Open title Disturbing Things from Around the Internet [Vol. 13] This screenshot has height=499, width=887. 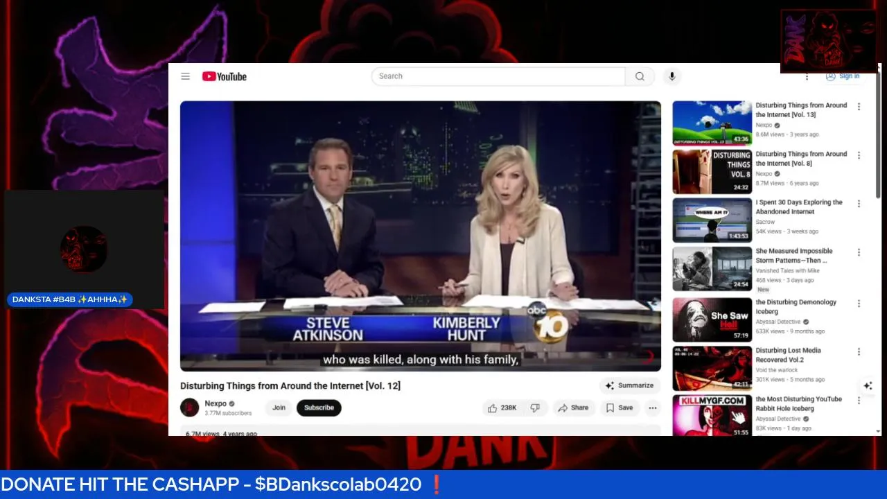[x=801, y=110]
